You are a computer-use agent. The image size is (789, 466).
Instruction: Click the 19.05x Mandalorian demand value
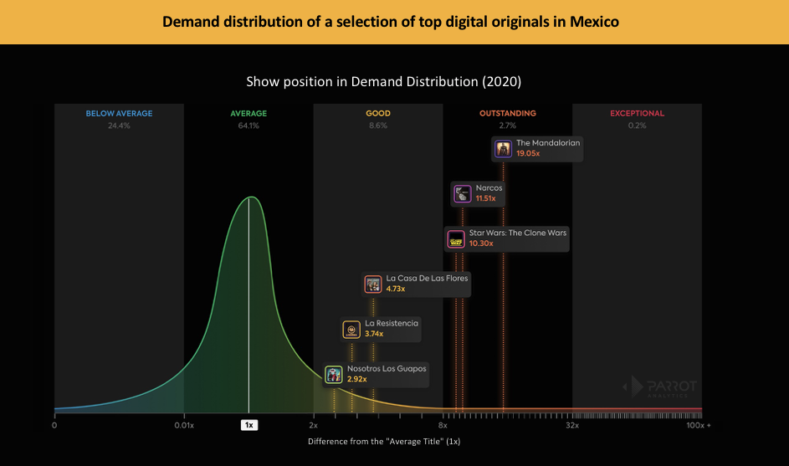pos(528,153)
